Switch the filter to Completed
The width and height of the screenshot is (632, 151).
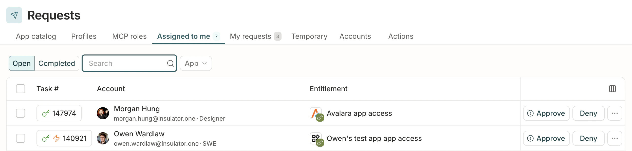(57, 63)
